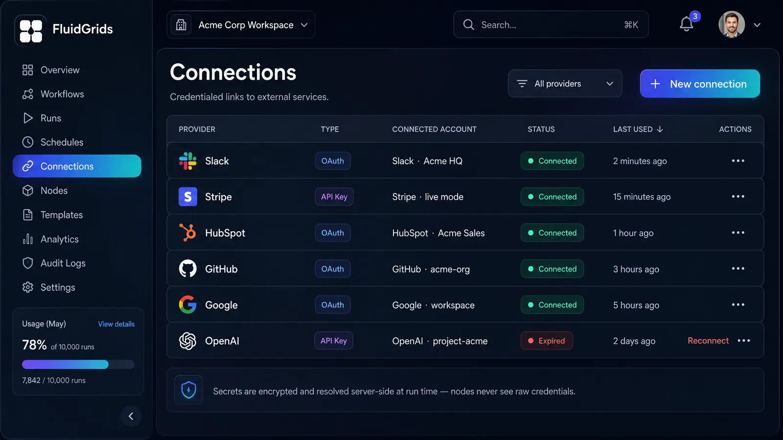783x440 pixels.
Task: Open Audit Logs in the sidebar
Action: pyautogui.click(x=77, y=263)
